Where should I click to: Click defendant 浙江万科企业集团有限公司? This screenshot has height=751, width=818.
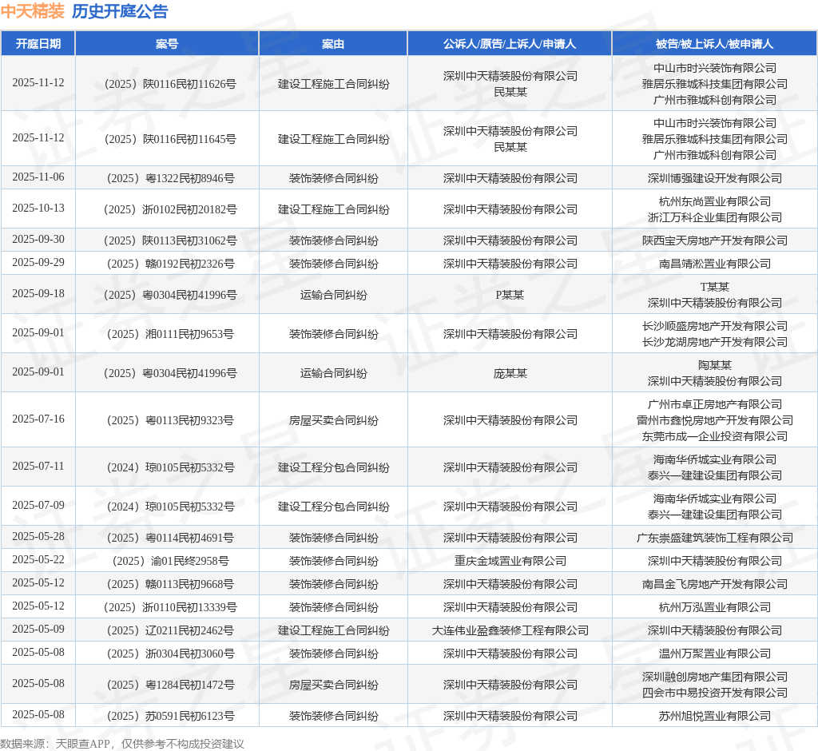[x=715, y=217]
